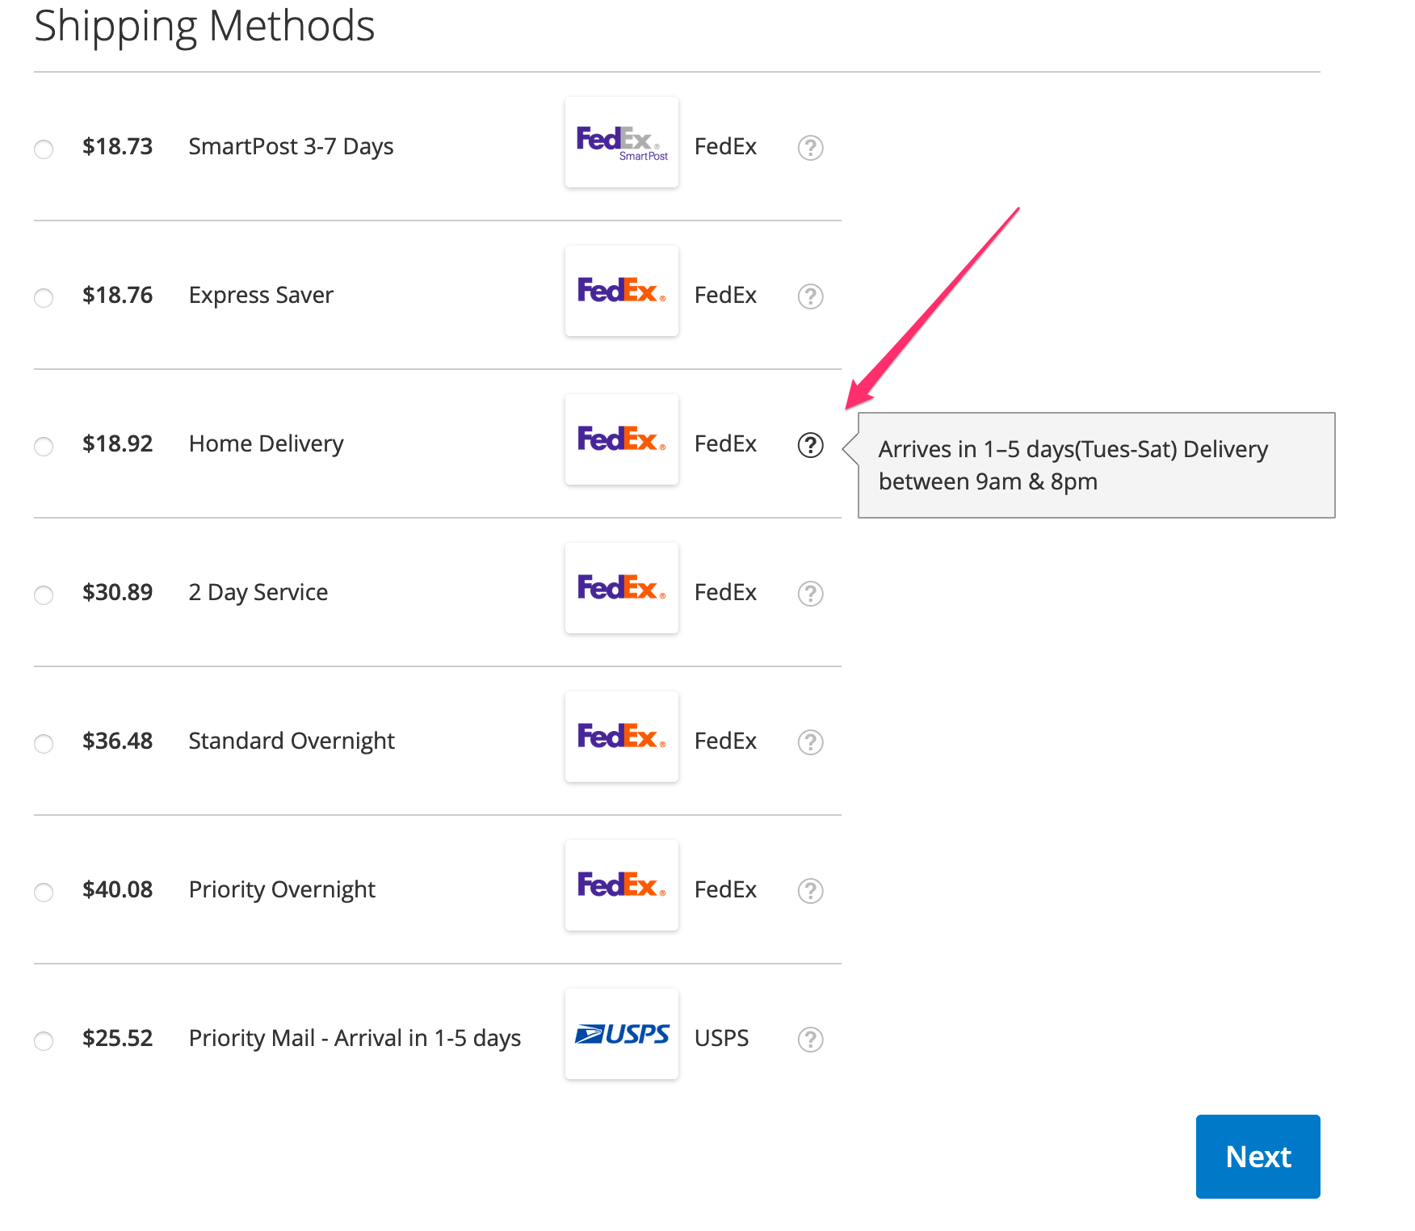This screenshot has height=1231, width=1415.
Task: Click help icon for Home Delivery
Action: (810, 445)
